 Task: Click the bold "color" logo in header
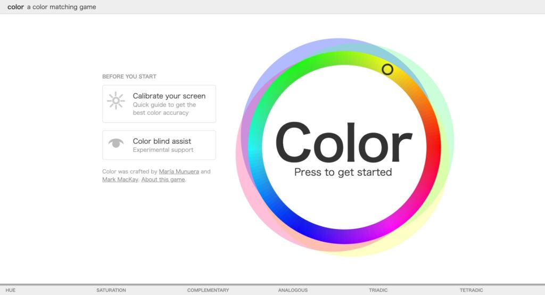point(15,7)
